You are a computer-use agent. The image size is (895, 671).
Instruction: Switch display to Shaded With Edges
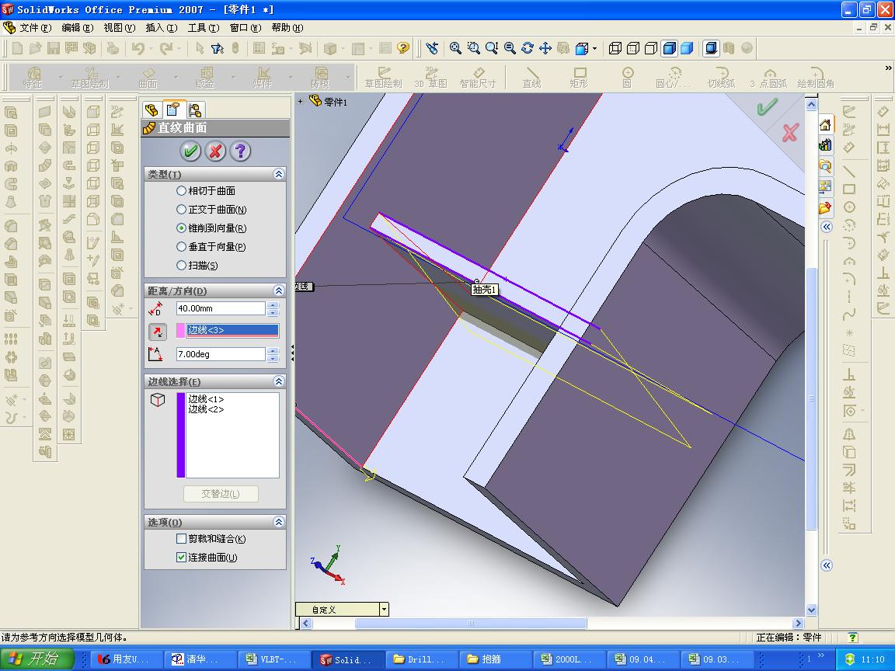tap(669, 48)
